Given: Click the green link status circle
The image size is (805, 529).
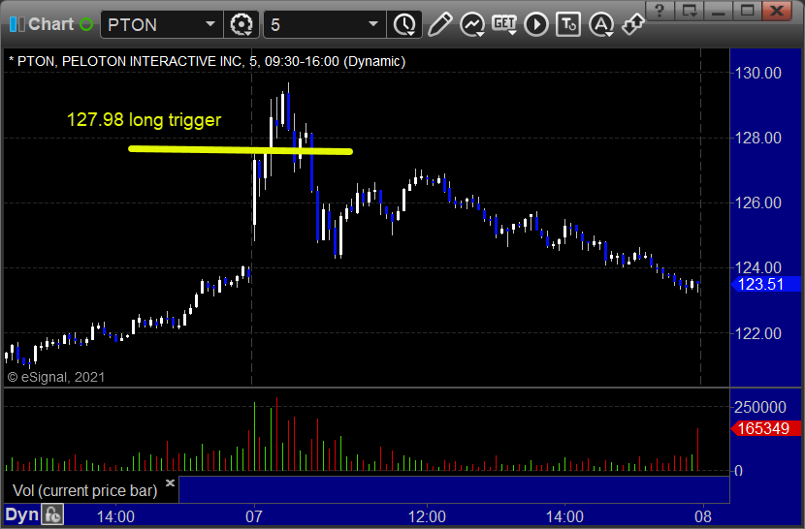Looking at the screenshot, I should pyautogui.click(x=86, y=24).
